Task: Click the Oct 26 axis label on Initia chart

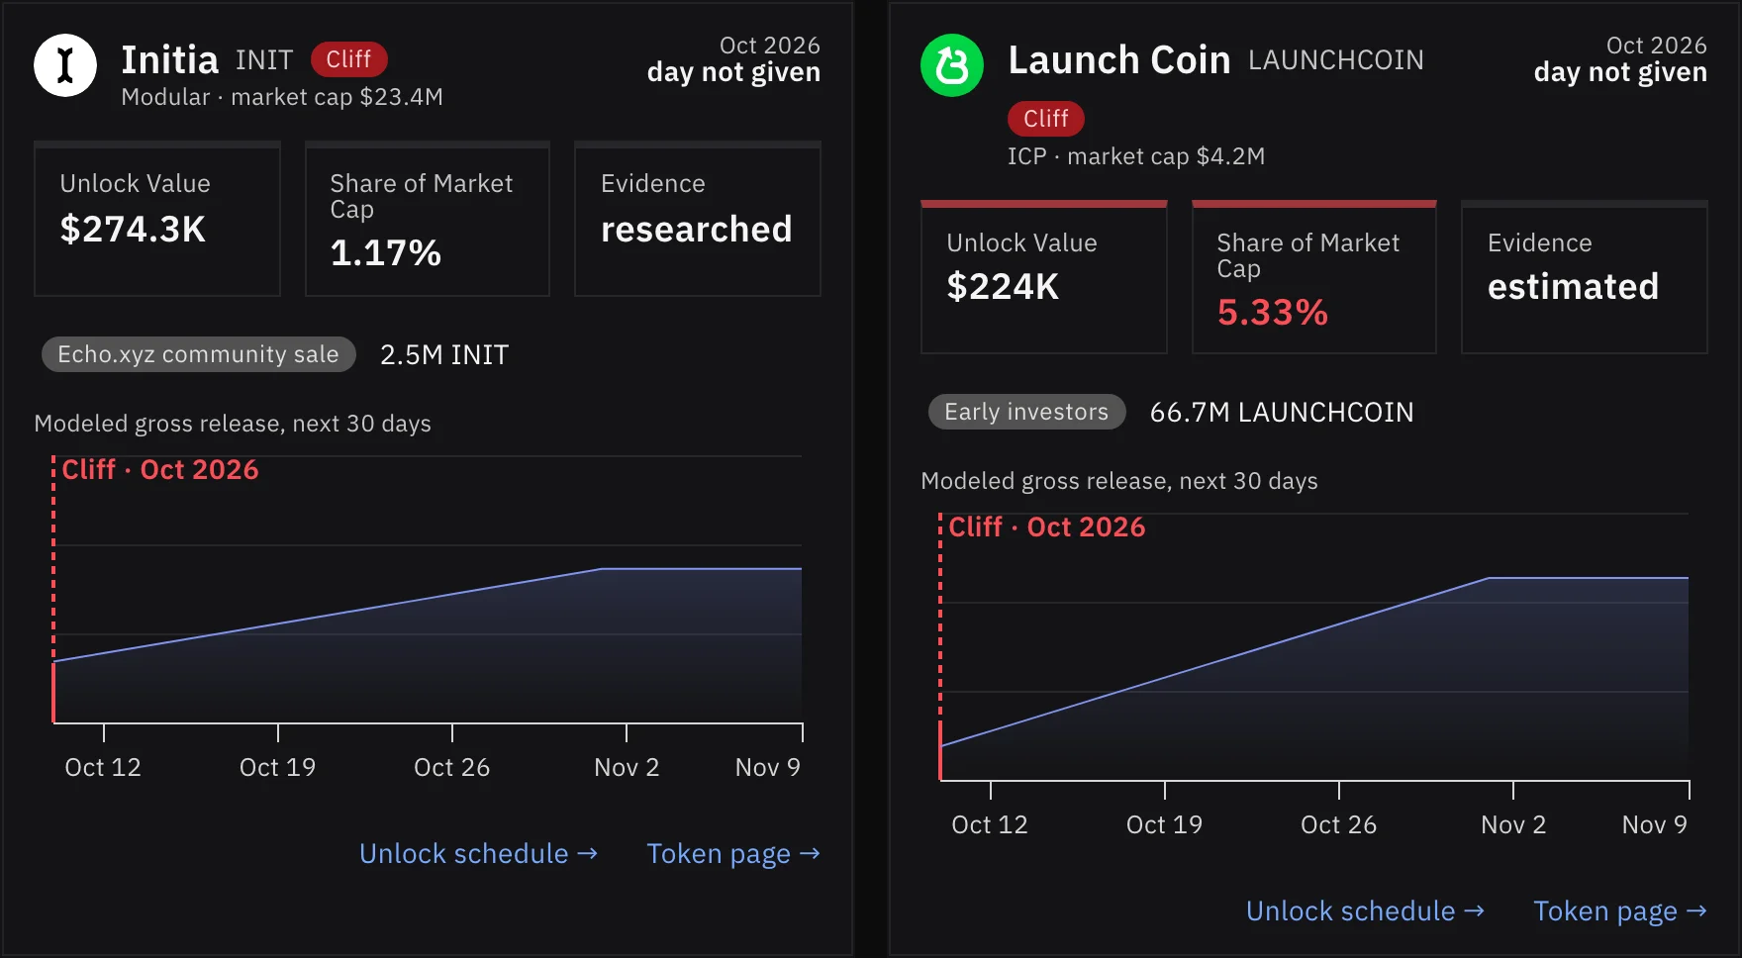Action: point(451,767)
